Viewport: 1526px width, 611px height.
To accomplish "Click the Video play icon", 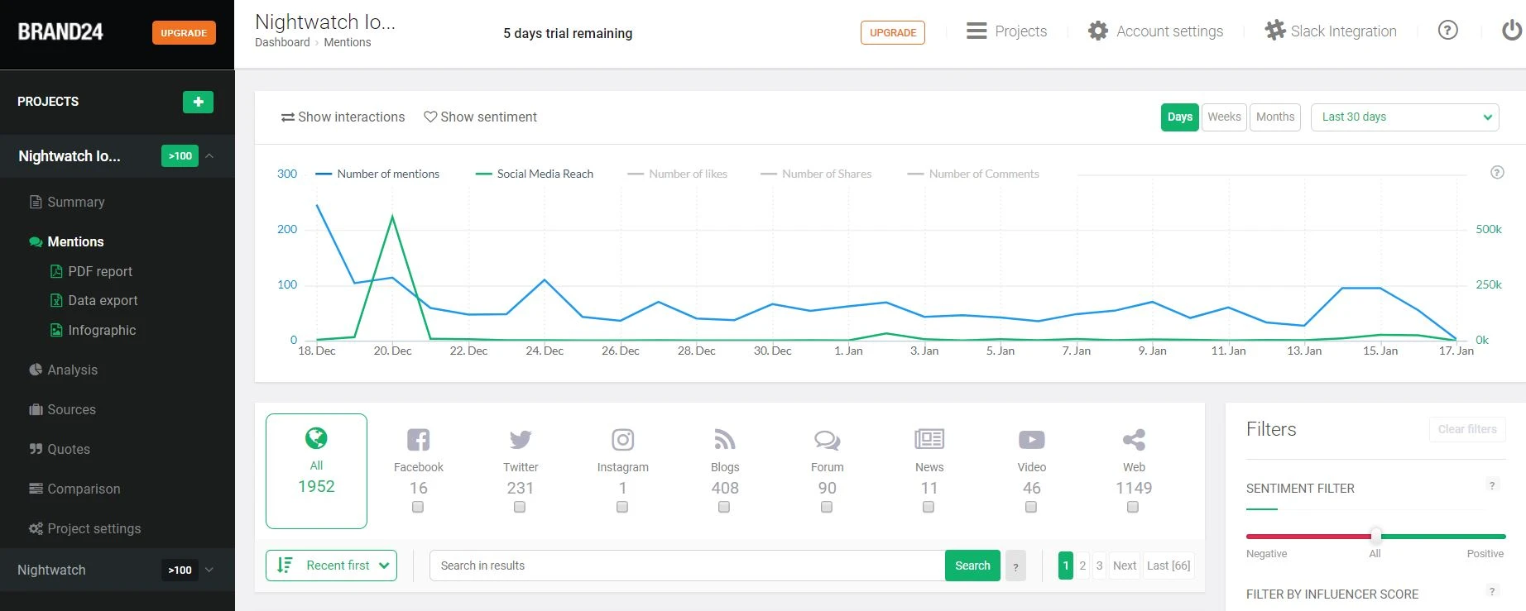I will click(1031, 439).
